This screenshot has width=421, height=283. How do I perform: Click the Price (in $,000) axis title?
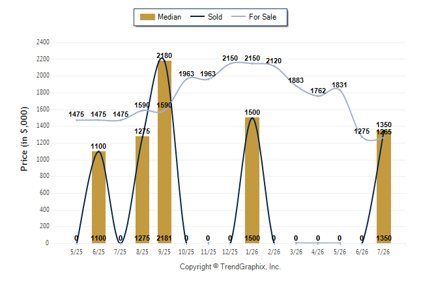24,139
